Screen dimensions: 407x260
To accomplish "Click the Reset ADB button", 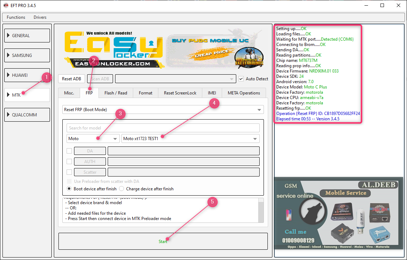I will click(x=72, y=79).
